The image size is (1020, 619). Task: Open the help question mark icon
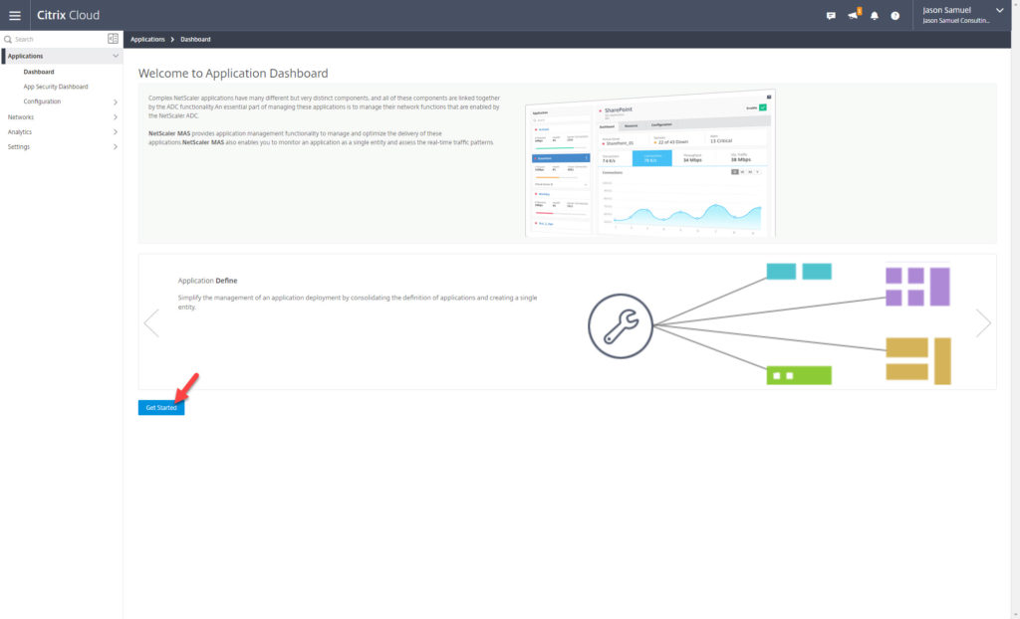895,16
